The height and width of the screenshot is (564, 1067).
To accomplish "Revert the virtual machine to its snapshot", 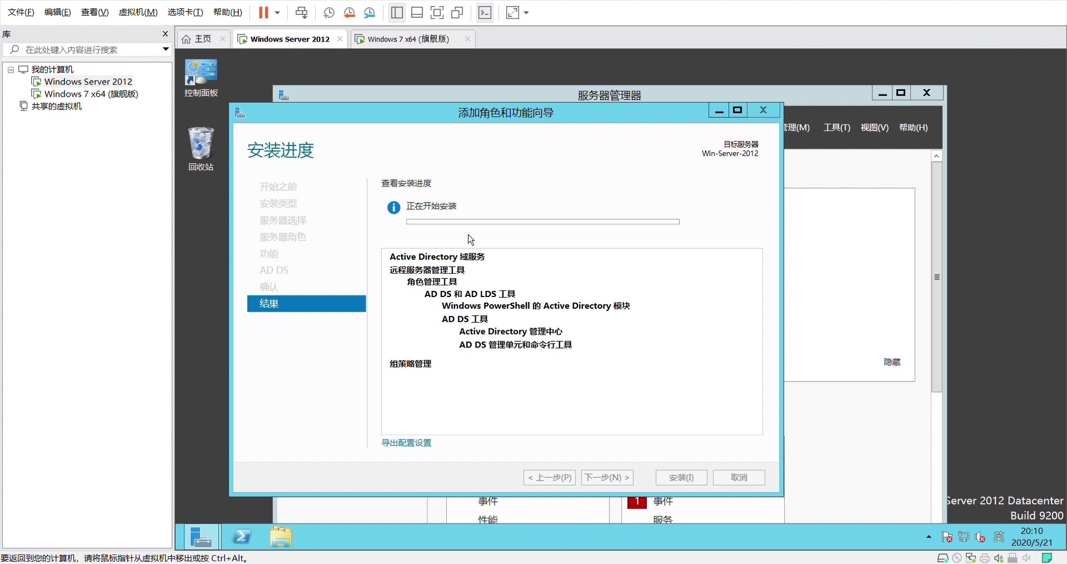I will [x=350, y=12].
